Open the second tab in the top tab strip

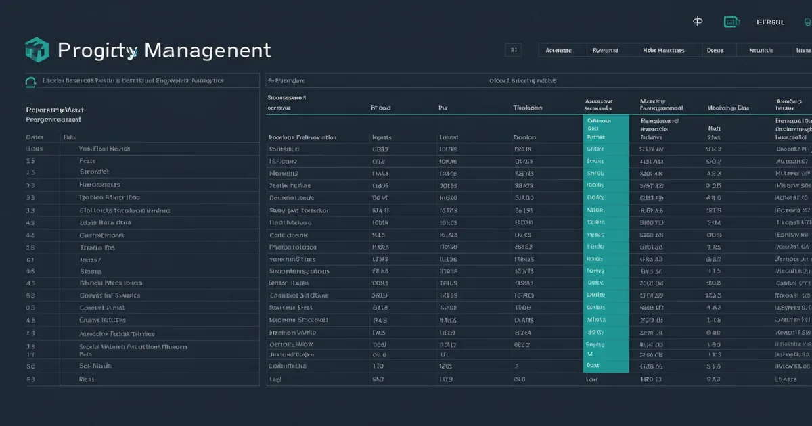pyautogui.click(x=606, y=50)
